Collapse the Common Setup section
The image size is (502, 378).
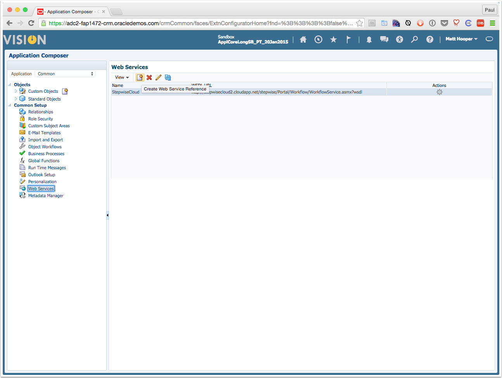pyautogui.click(x=10, y=105)
